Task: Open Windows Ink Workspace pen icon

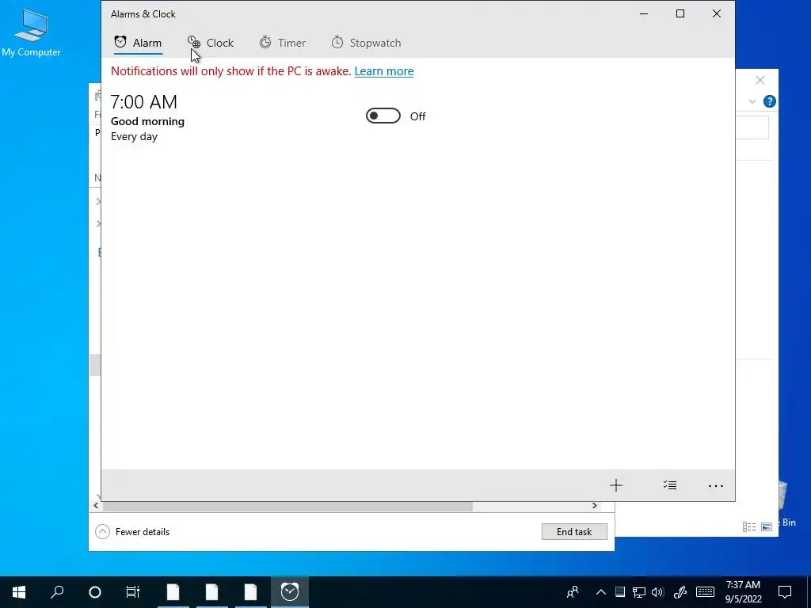Action: [x=680, y=592]
